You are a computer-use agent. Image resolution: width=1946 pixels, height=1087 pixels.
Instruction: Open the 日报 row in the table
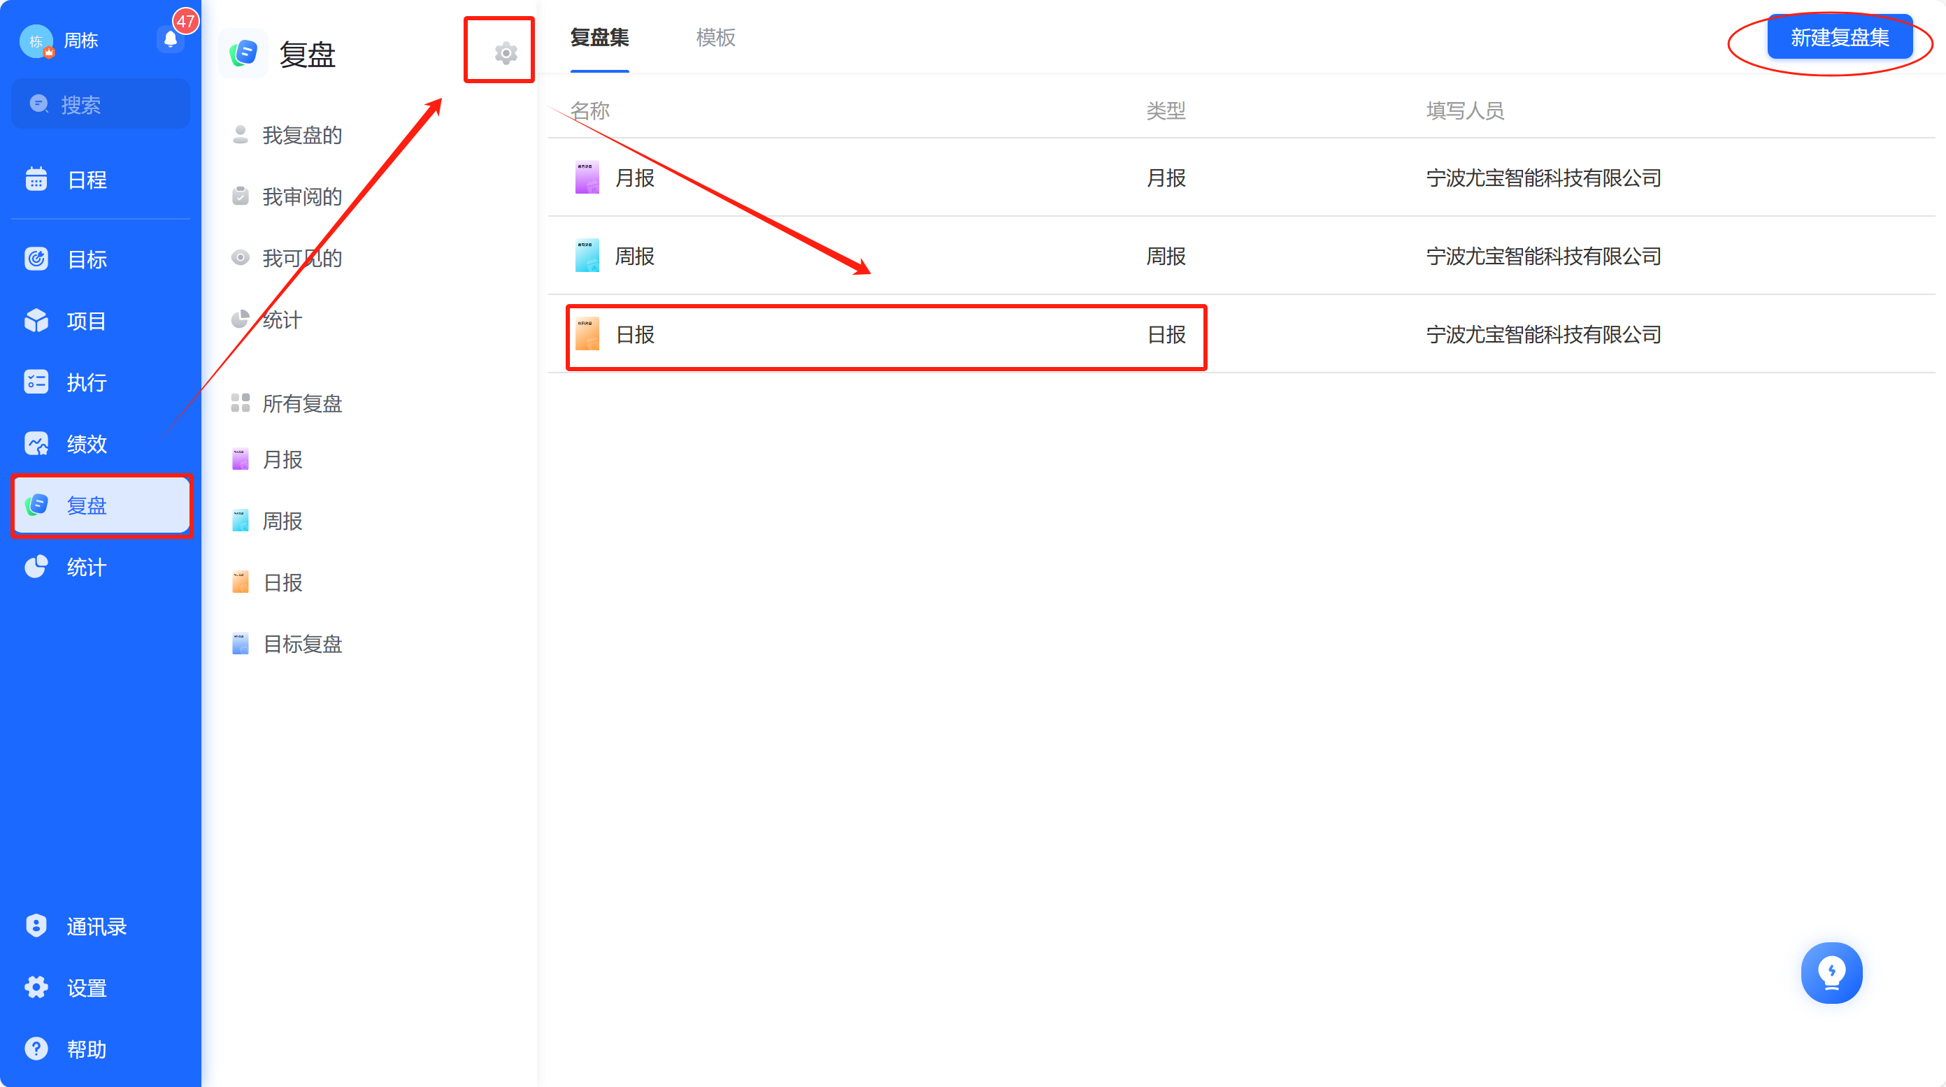click(x=1240, y=335)
